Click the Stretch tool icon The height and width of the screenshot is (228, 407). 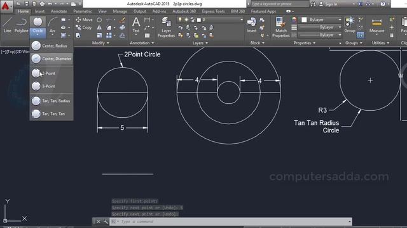point(78,35)
